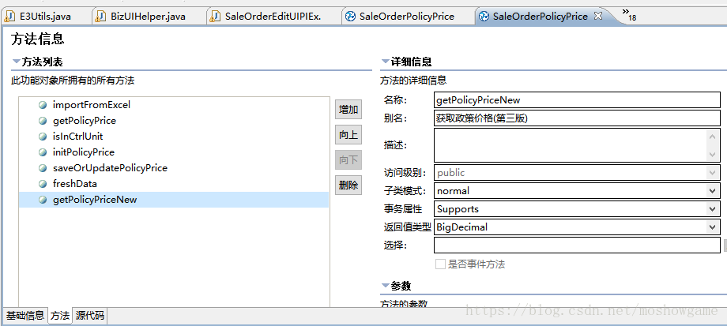Image resolution: width=727 pixels, height=326 pixels.
Task: Click the 描述 text area
Action: pos(570,145)
